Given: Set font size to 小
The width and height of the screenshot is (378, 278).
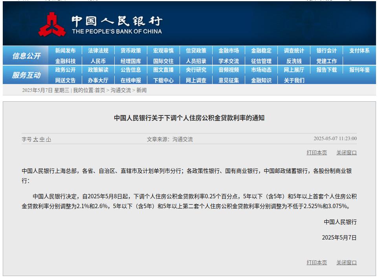Looking at the screenshot, I should tap(48, 139).
